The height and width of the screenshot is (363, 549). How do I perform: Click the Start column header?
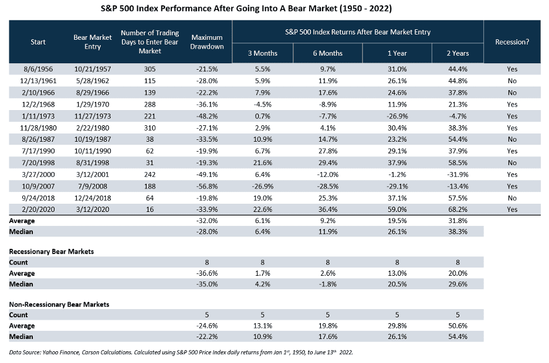(x=38, y=42)
